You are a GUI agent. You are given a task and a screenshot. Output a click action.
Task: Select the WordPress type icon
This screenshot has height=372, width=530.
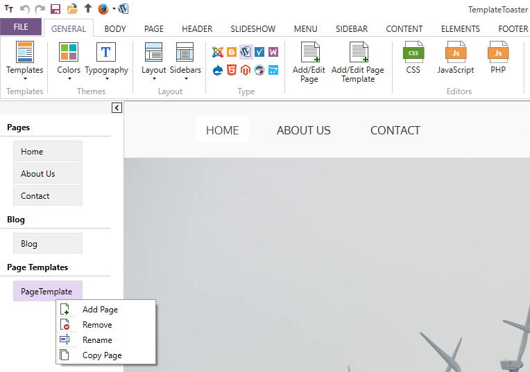[x=246, y=52]
